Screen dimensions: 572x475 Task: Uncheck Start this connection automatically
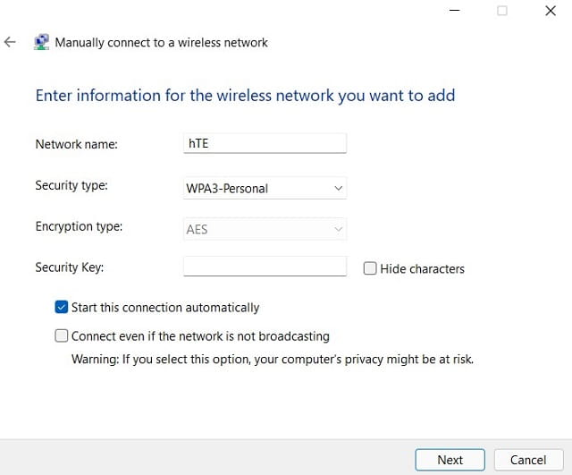(x=62, y=308)
